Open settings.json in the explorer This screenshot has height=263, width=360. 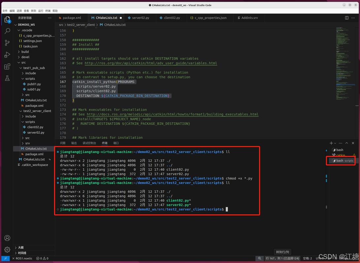[34, 41]
